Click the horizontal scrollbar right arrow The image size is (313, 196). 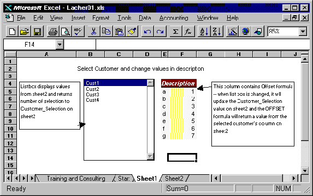tap(294, 178)
